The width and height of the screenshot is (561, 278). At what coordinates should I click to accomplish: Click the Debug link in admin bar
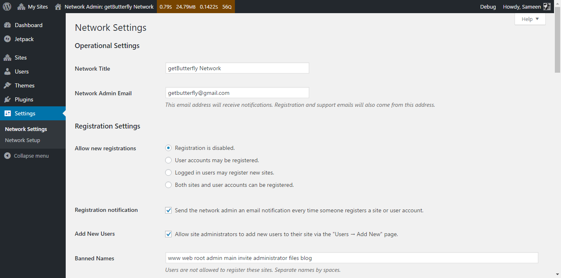point(488,7)
